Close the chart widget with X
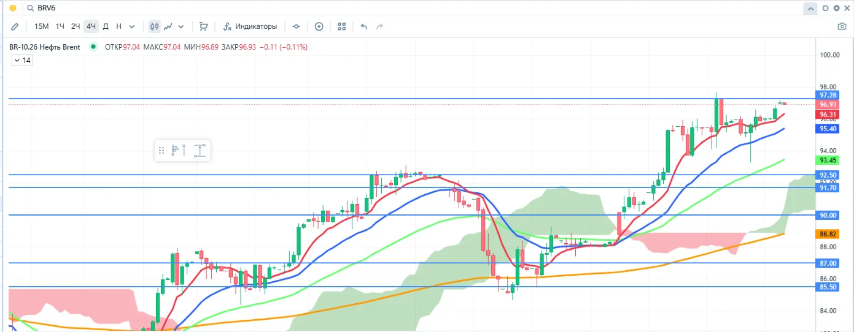The width and height of the screenshot is (854, 332). point(847,8)
